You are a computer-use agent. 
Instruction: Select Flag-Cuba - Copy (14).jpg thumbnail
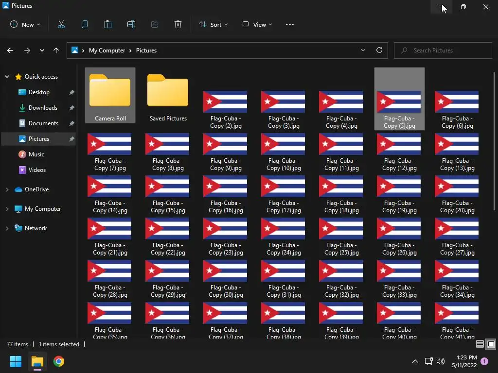click(109, 186)
